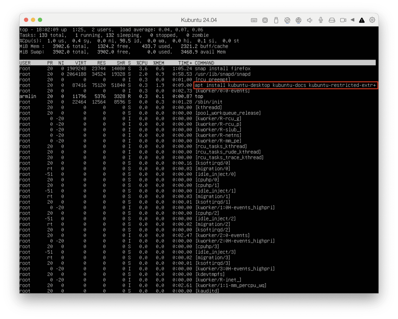The image size is (398, 319).
Task: Click the yellow minimize window button
Action: pyautogui.click(x=33, y=20)
